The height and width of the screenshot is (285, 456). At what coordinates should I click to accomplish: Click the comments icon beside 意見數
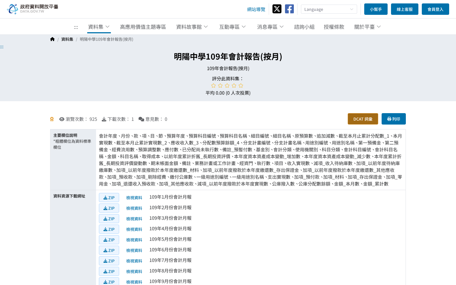pyautogui.click(x=141, y=119)
